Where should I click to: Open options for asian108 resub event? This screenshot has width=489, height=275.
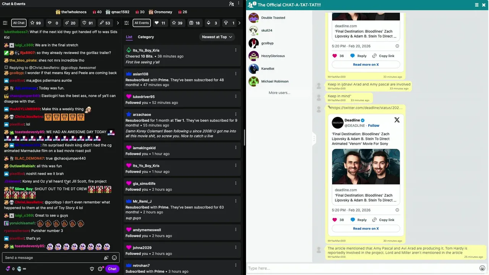point(236,74)
